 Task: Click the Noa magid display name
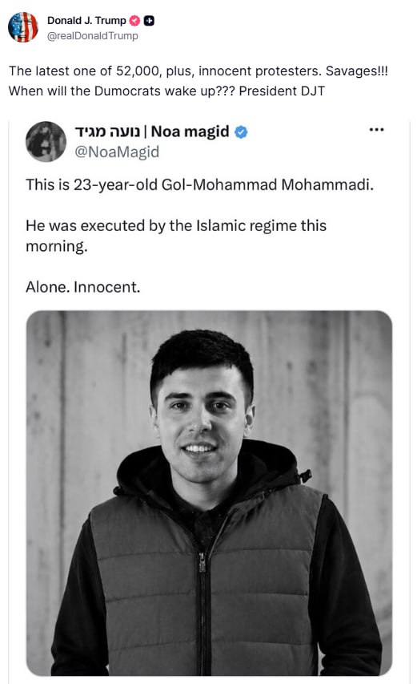coord(190,132)
